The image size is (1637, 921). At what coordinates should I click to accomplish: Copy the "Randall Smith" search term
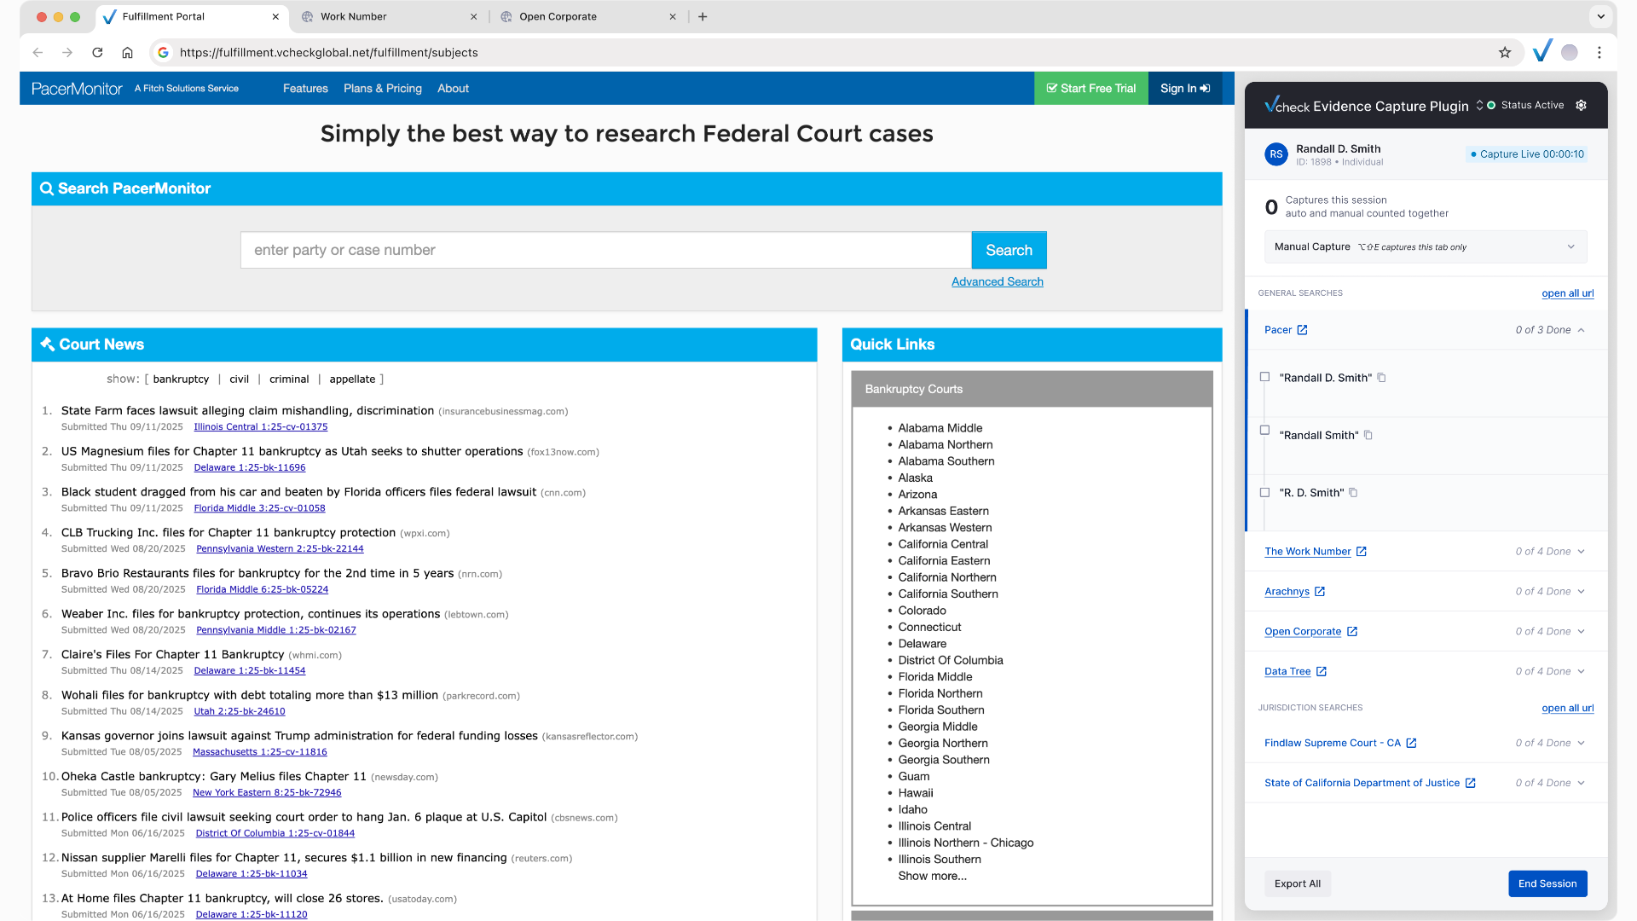(1368, 435)
